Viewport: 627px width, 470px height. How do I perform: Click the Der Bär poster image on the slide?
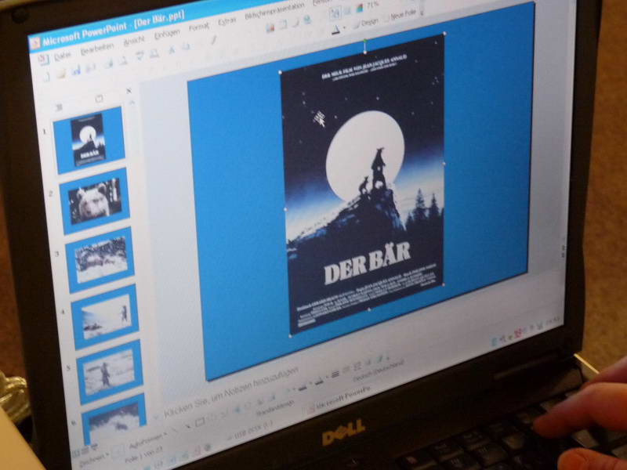point(364,184)
